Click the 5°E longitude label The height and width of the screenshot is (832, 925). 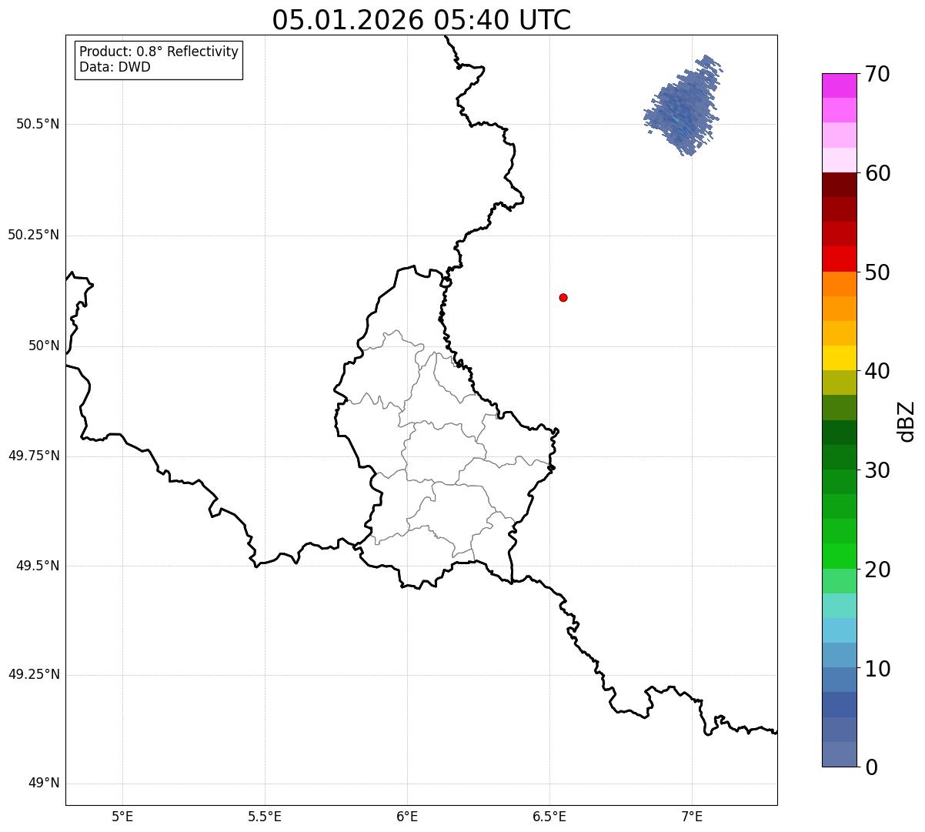click(x=122, y=816)
